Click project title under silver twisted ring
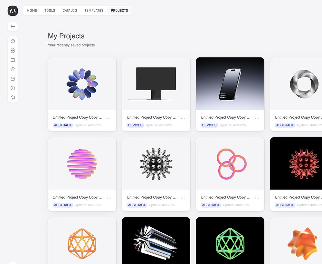This screenshot has height=264, width=322. (298, 117)
